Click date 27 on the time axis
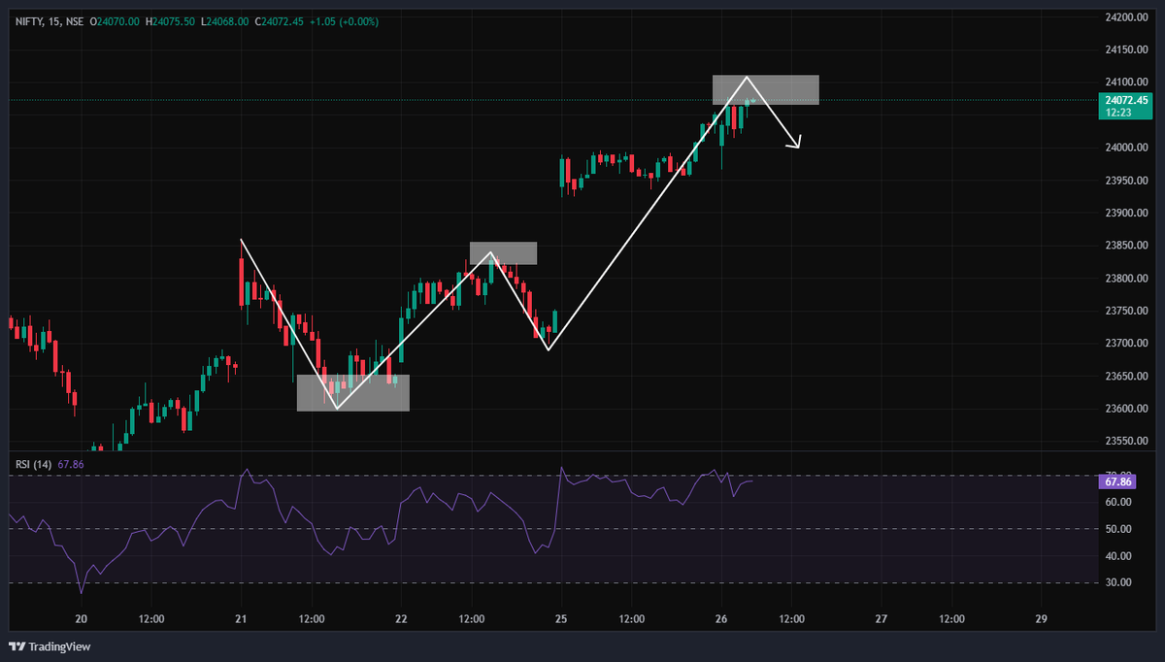This screenshot has height=662, width=1165. (x=881, y=619)
